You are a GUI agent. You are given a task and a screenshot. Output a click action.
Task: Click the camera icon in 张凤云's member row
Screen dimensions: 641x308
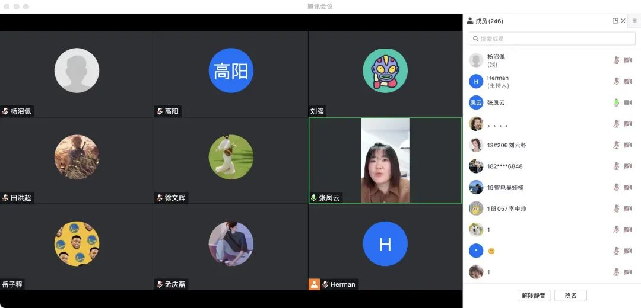(628, 102)
